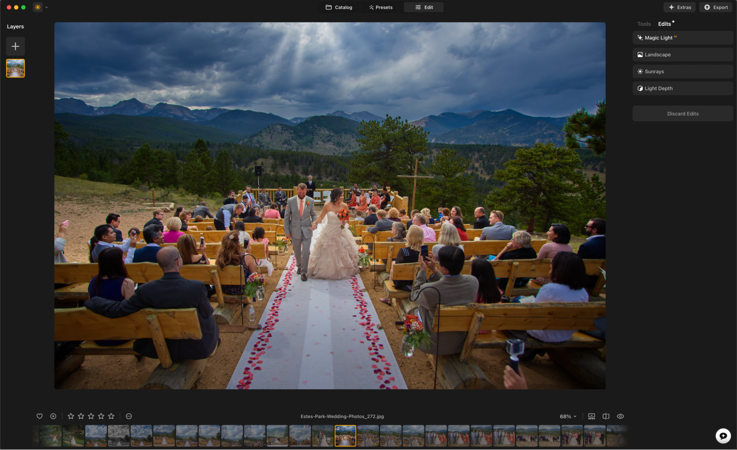The height and width of the screenshot is (450, 737).
Task: Click the Luminar sun logo icon
Action: click(38, 7)
